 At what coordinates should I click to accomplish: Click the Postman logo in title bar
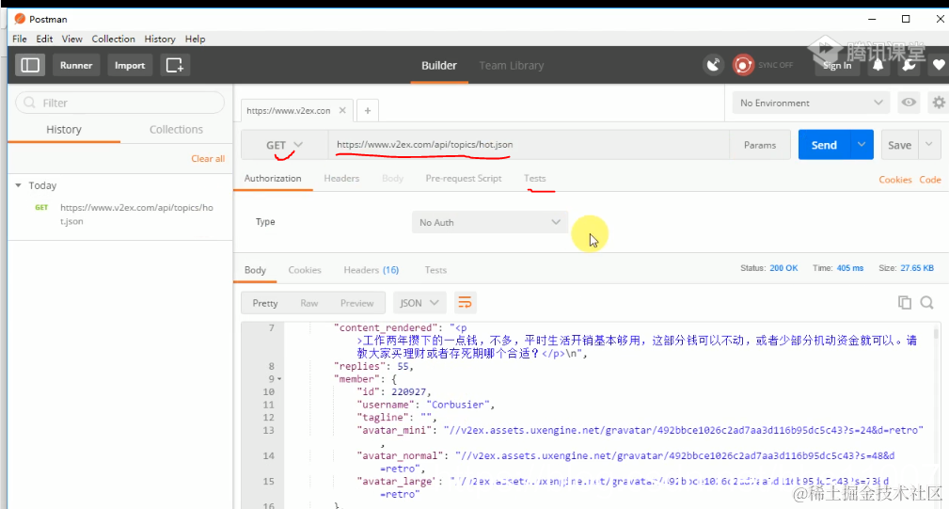20,19
